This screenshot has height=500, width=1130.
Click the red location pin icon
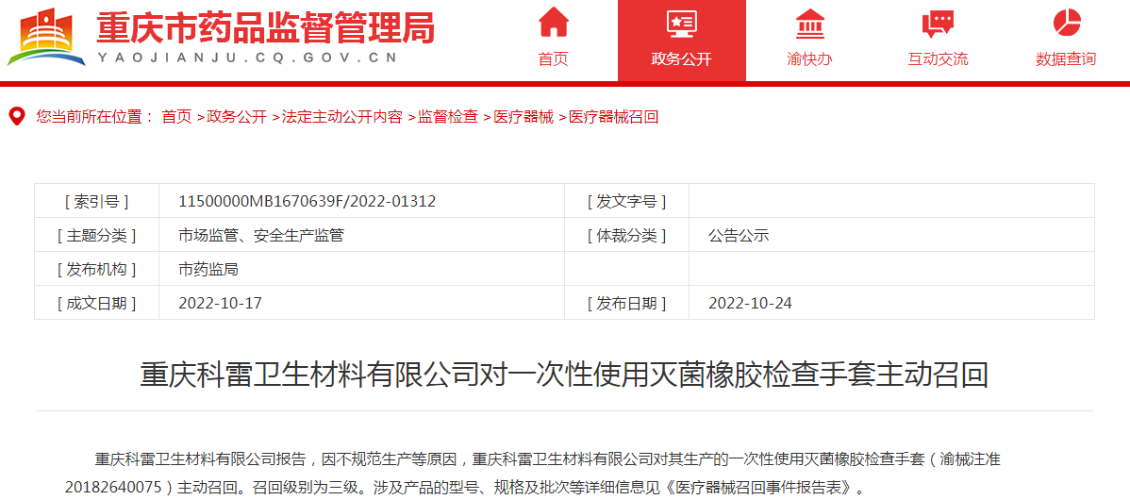pos(17,117)
